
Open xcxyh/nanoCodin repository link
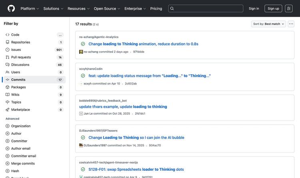[91, 69]
